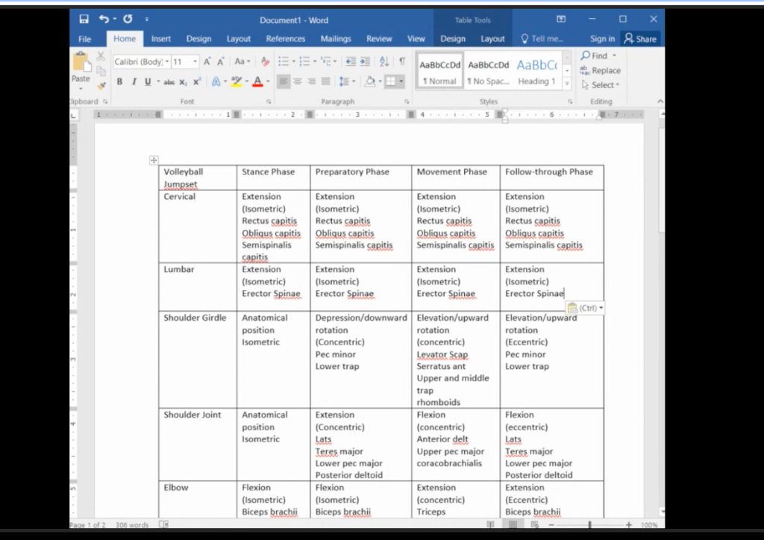The image size is (764, 540).
Task: Toggle Italic formatting
Action: tap(134, 82)
